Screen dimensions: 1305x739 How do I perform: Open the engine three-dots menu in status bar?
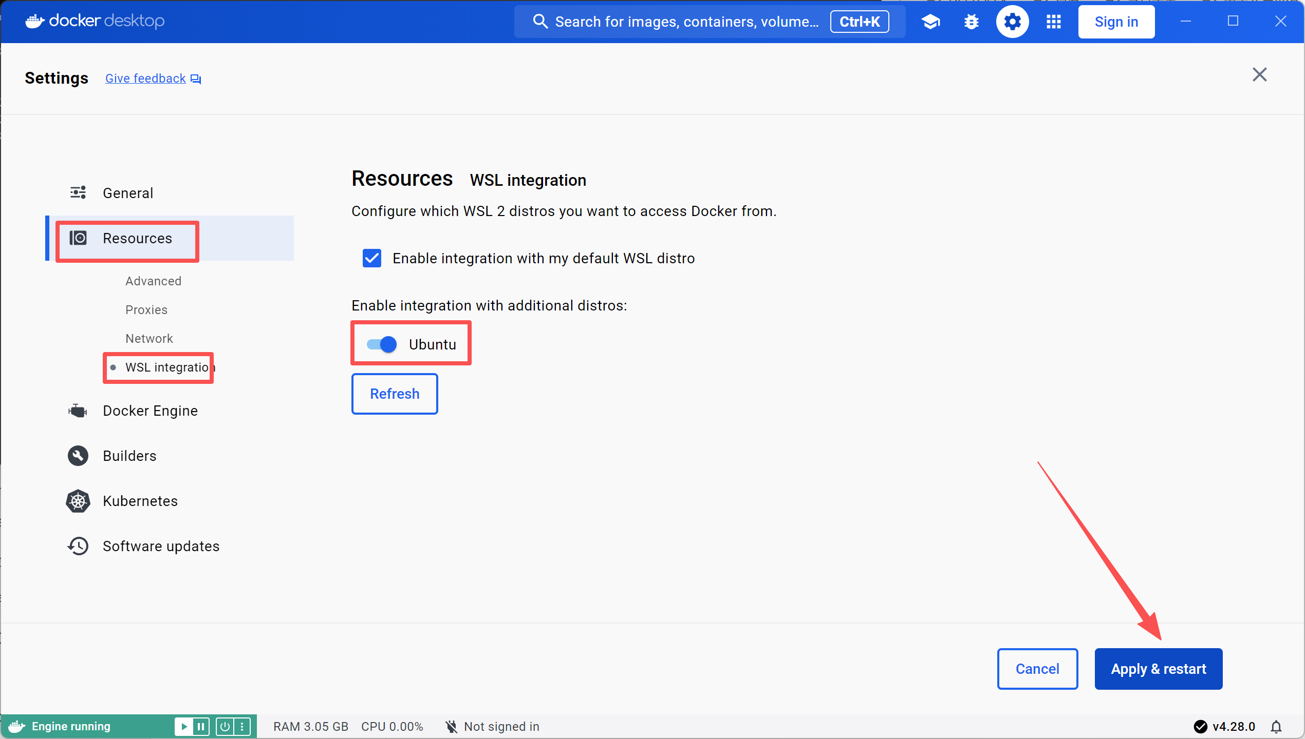242,726
